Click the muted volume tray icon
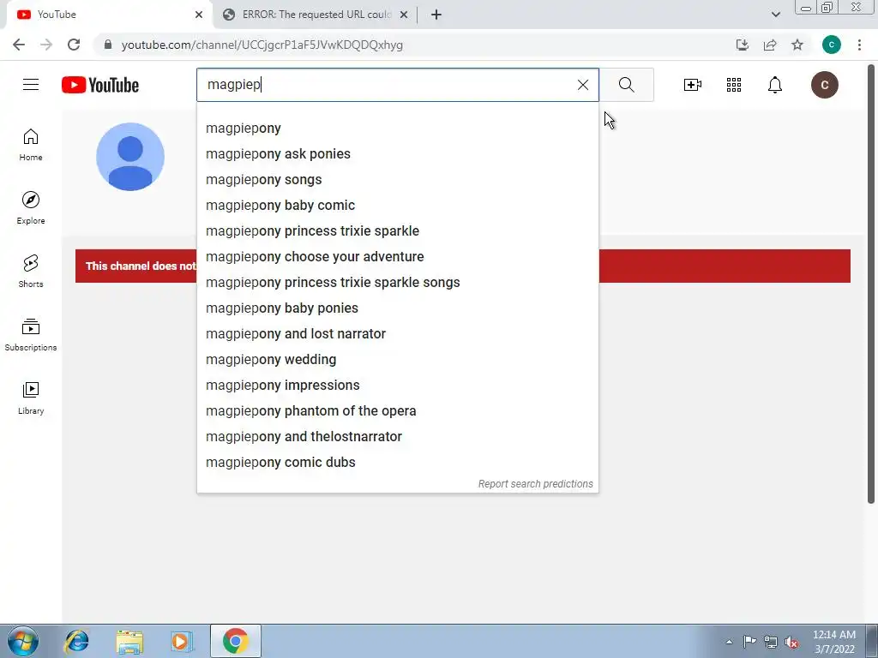This screenshot has width=878, height=658. tap(791, 642)
